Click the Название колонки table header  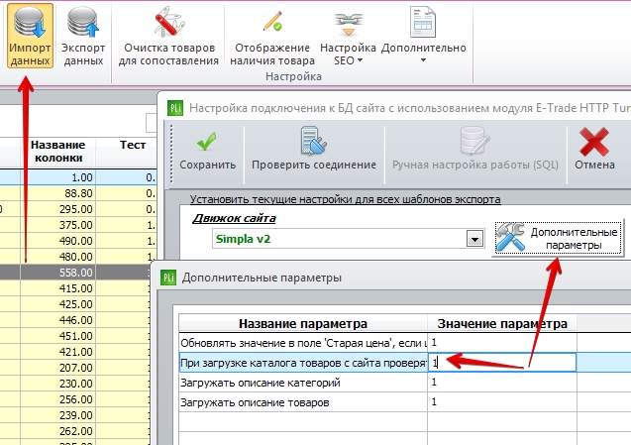[57, 152]
